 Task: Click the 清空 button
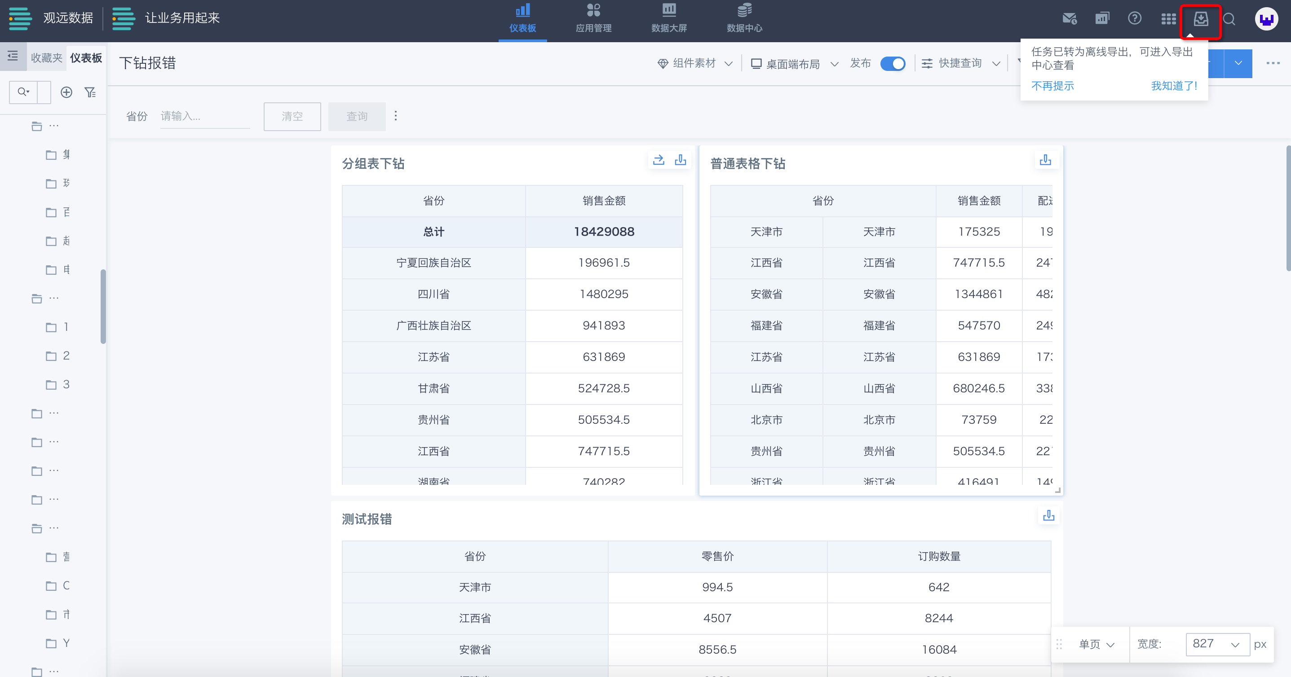click(292, 116)
